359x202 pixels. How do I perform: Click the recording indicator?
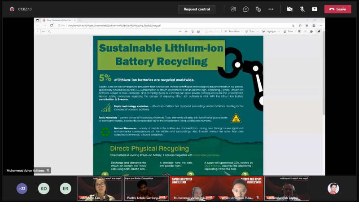(12, 9)
